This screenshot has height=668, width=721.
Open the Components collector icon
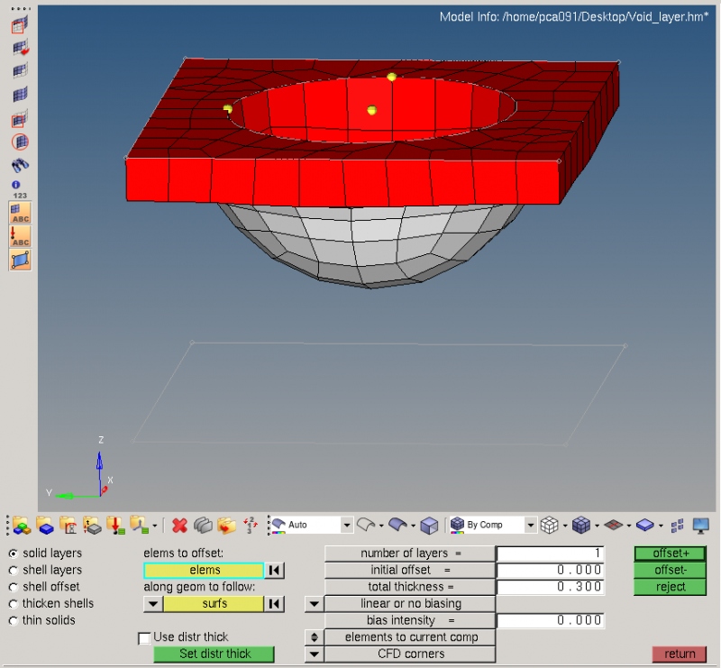click(44, 526)
